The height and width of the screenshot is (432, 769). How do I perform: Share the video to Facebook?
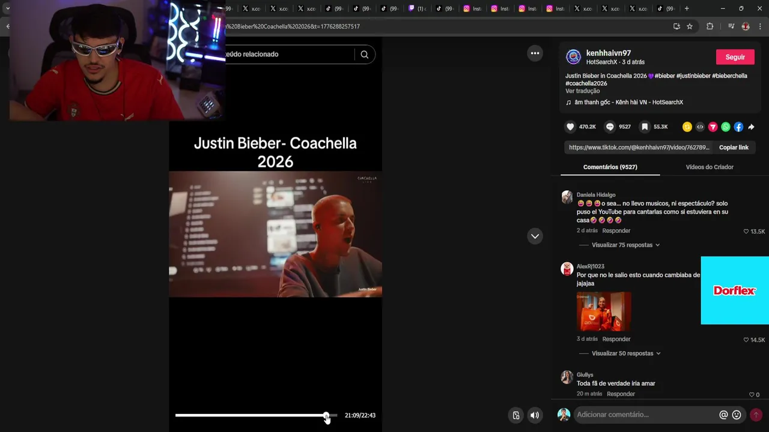[x=738, y=127]
